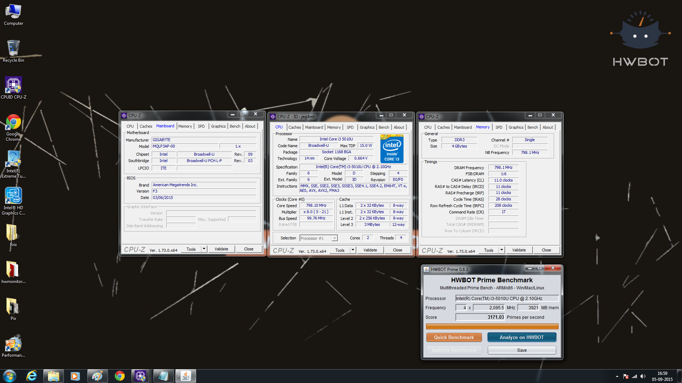The height and width of the screenshot is (383, 682).
Task: Open Windows Media Player from taskbar
Action: tap(75, 376)
